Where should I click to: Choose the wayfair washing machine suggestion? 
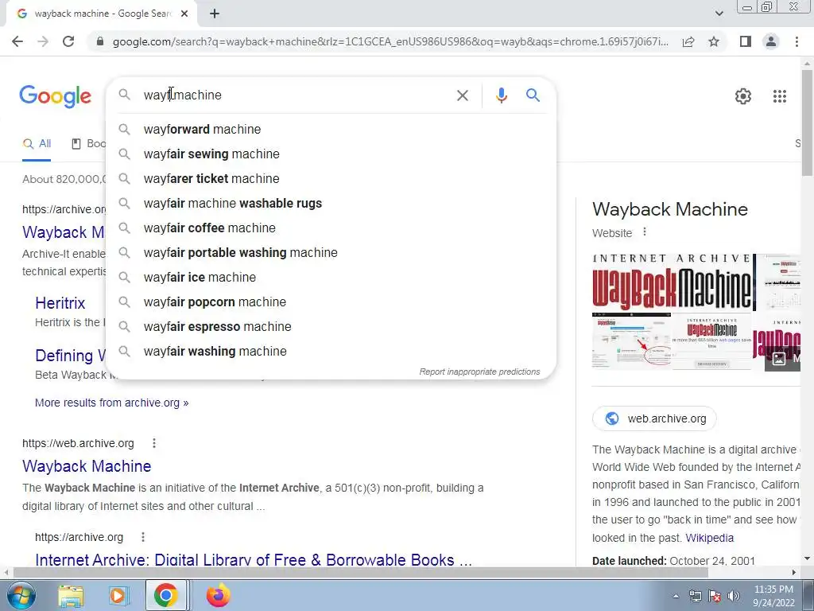331,351
